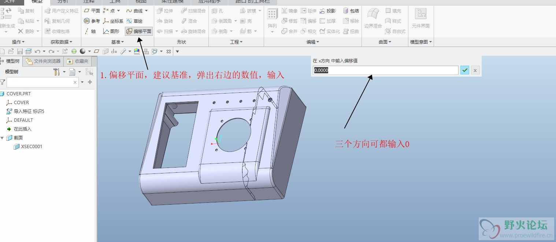Click the model tree settings hammer icon
The image size is (556, 242).
(x=56, y=72)
